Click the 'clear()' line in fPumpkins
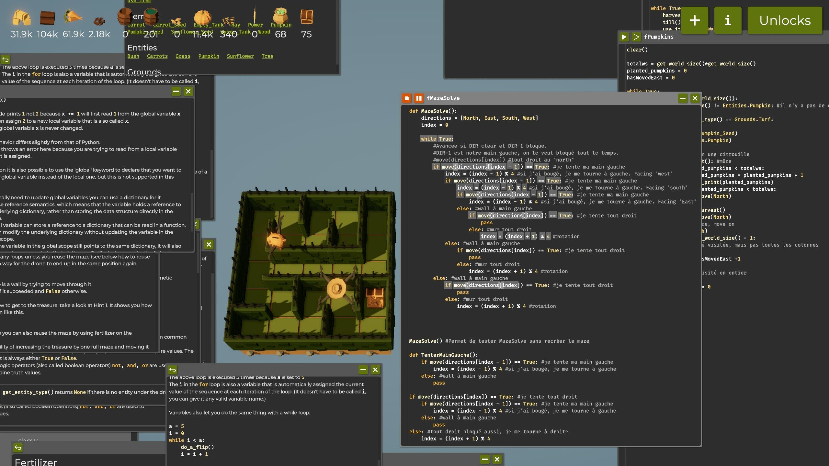This screenshot has width=829, height=466. pyautogui.click(x=637, y=50)
